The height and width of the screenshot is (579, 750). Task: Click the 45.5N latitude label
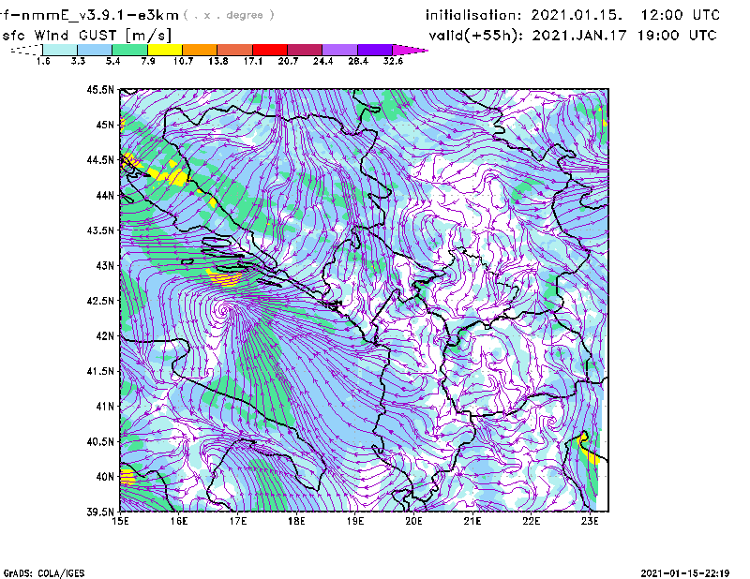click(100, 89)
